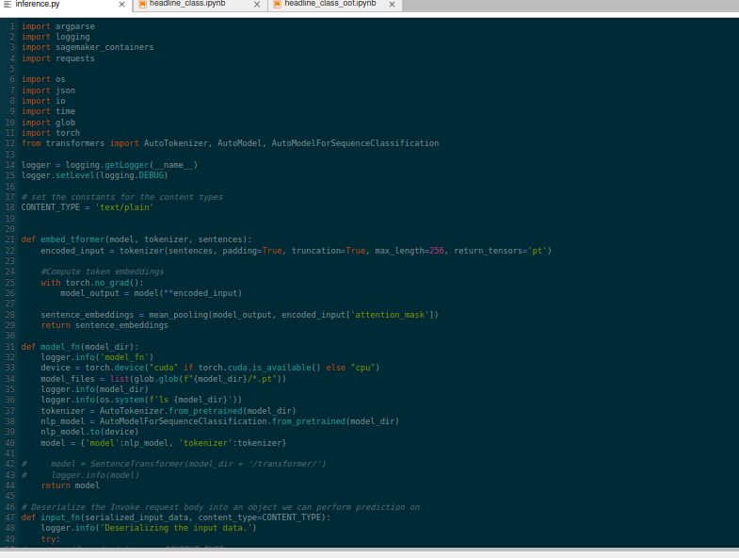Click 'AutoModelForSequenceClassification' in the transformers import line

(355, 143)
